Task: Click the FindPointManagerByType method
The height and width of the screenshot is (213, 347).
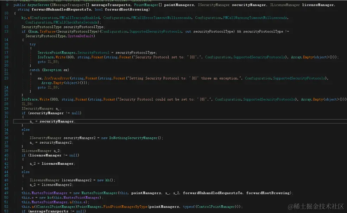Action: (125, 207)
